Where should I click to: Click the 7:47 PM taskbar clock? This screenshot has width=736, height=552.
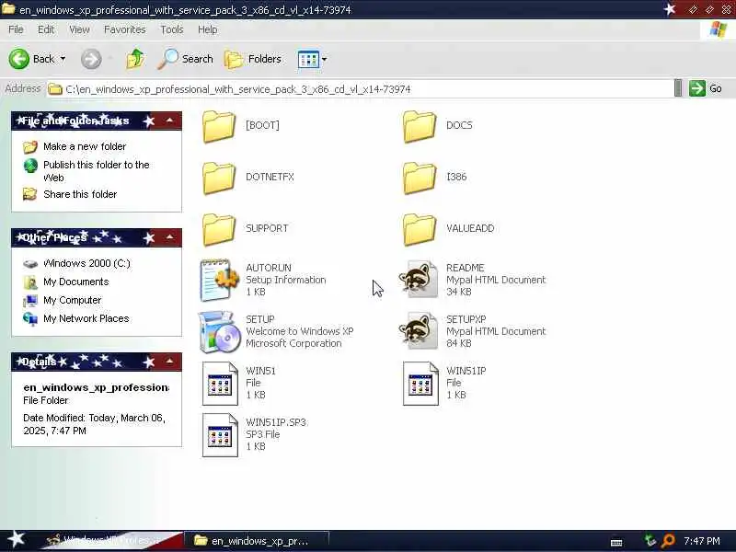pos(702,541)
